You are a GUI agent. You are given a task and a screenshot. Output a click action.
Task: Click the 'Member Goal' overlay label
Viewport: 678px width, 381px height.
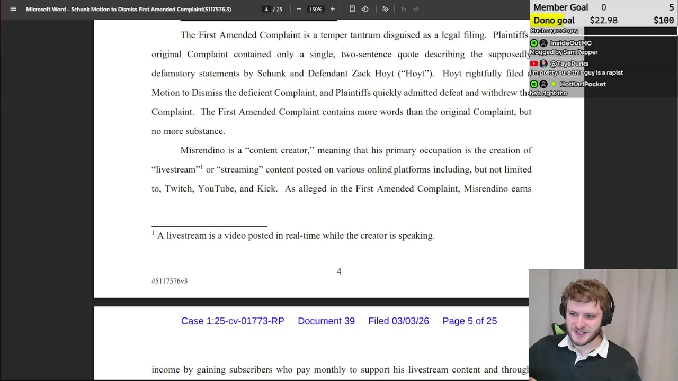(561, 7)
